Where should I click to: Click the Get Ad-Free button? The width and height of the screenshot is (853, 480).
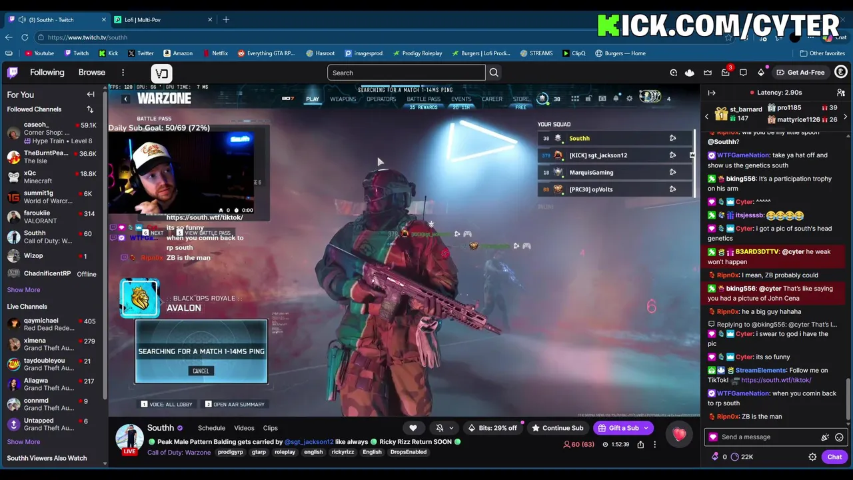[800, 73]
